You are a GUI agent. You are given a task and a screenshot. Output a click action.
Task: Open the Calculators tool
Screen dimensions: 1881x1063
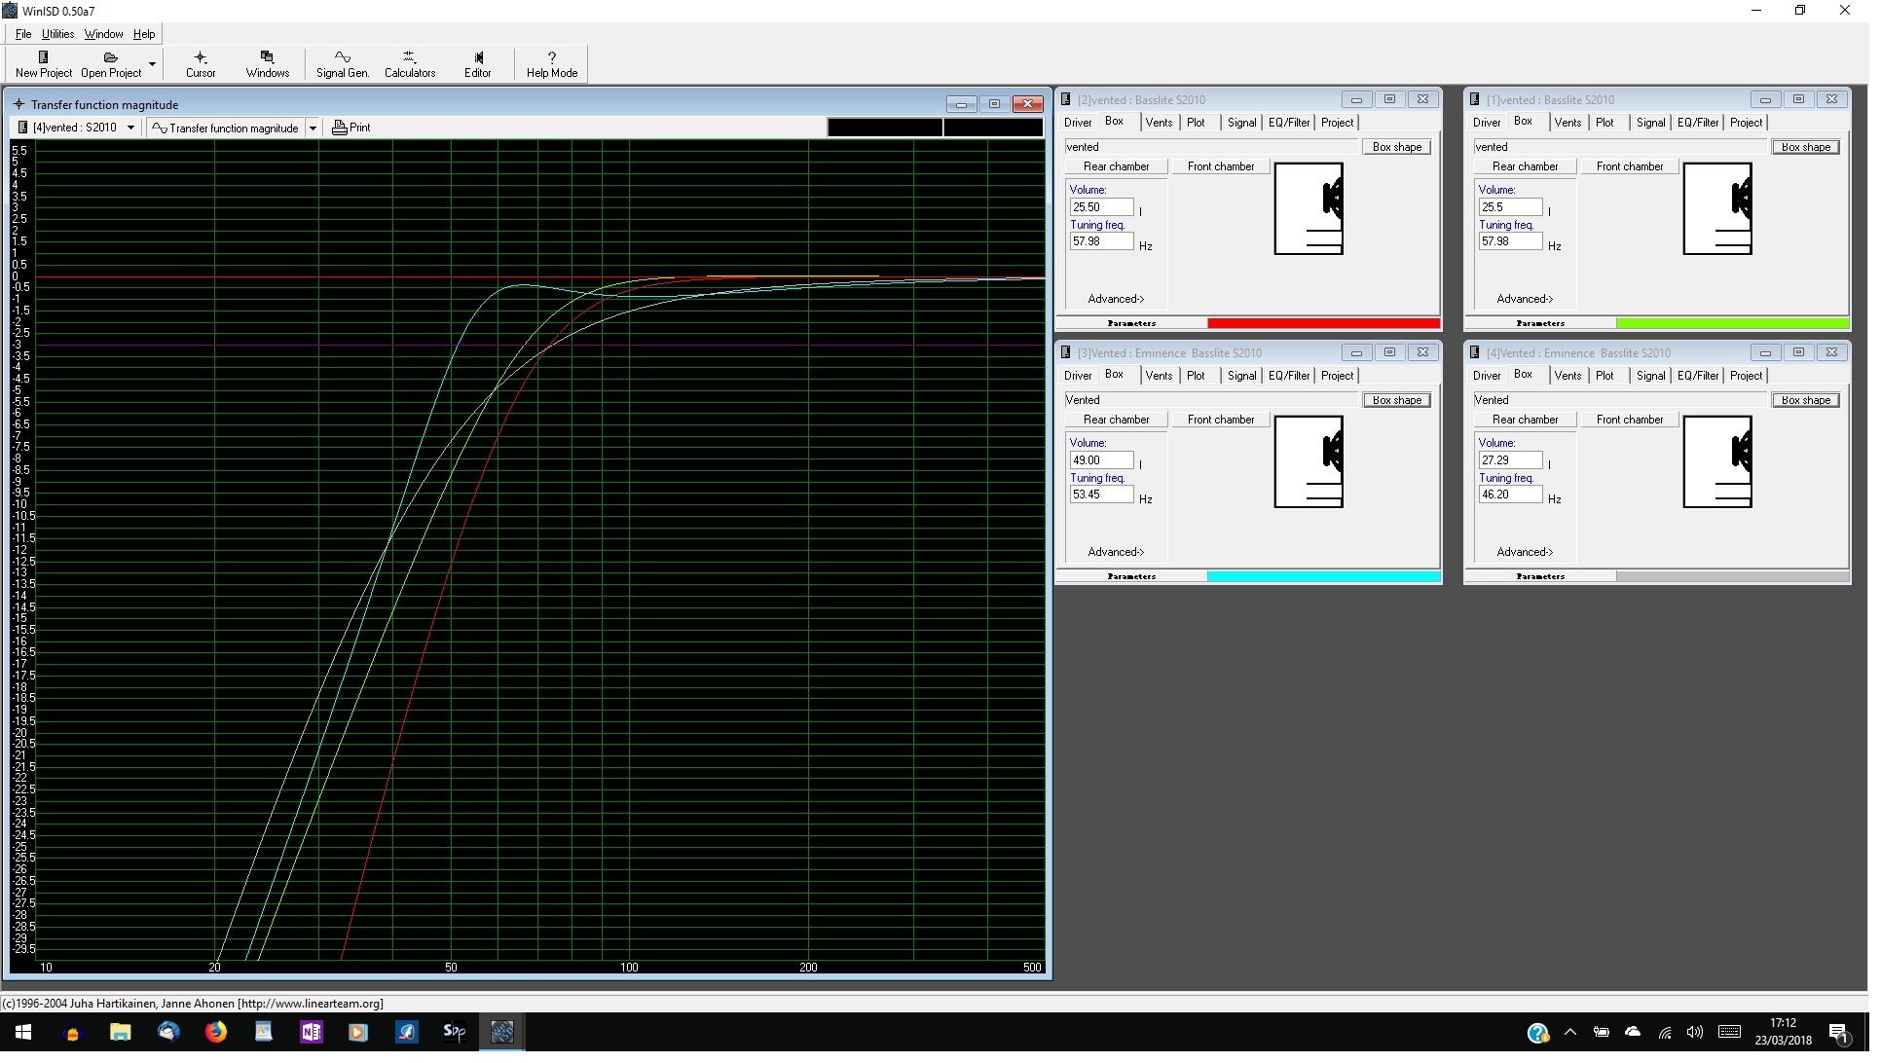pos(410,64)
